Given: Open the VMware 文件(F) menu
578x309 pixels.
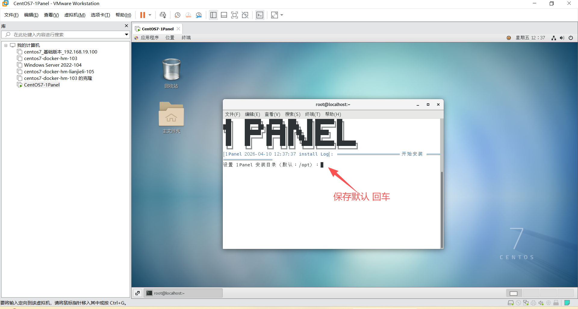Looking at the screenshot, I should tap(11, 15).
